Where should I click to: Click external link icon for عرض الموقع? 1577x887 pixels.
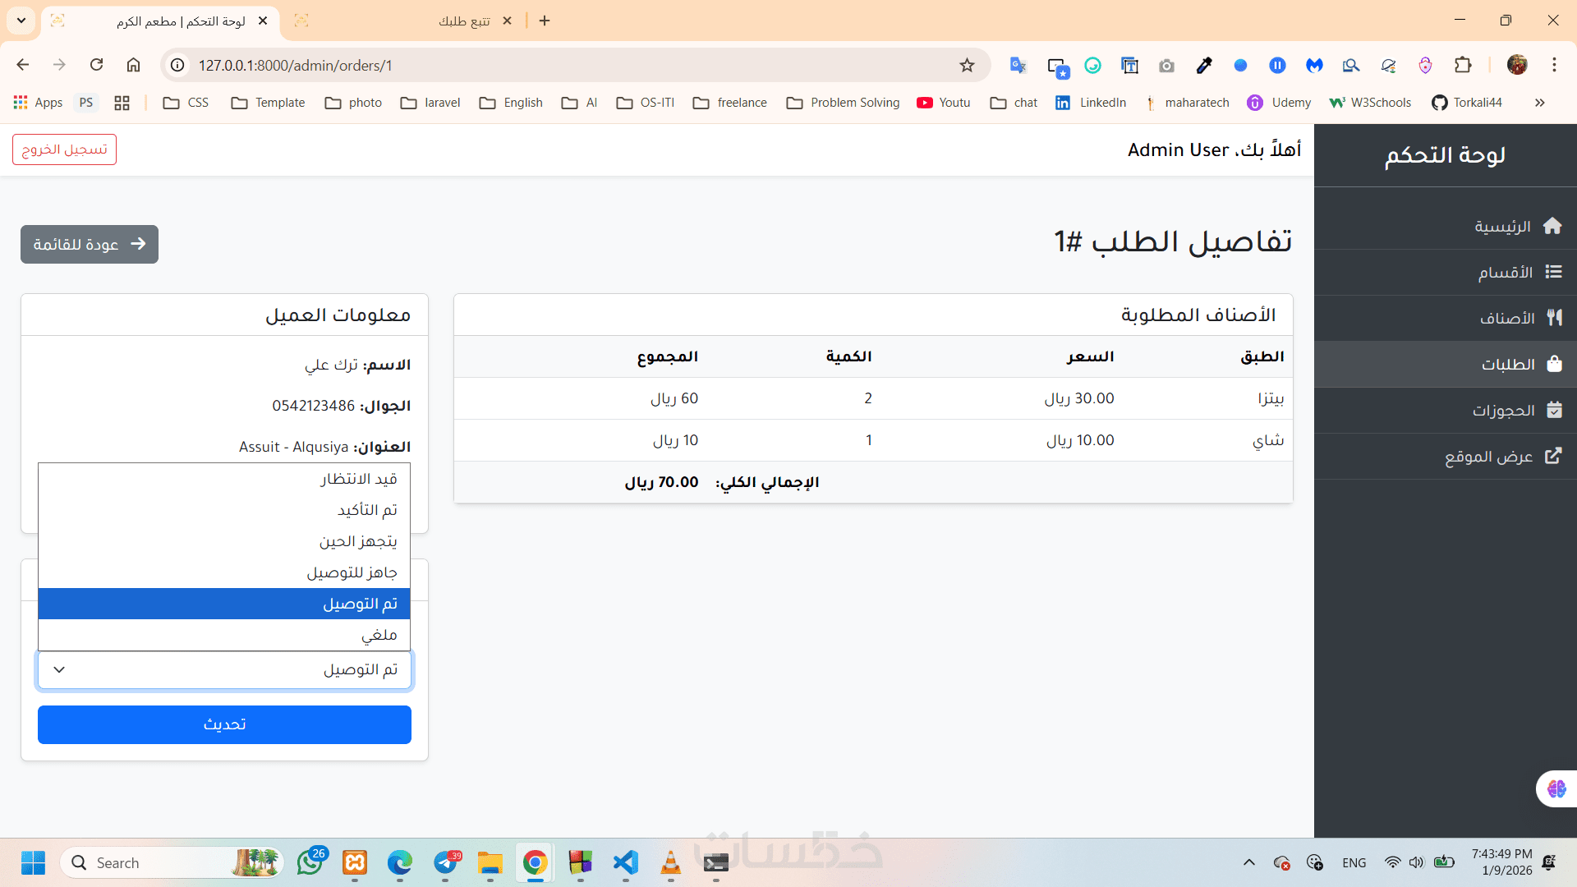pyautogui.click(x=1553, y=456)
